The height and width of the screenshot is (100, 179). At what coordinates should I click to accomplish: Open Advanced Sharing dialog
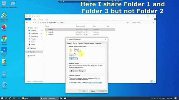click(77, 71)
